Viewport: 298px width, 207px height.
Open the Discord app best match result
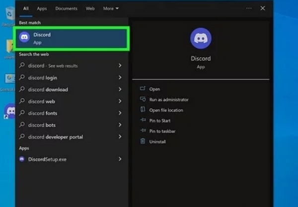point(72,38)
